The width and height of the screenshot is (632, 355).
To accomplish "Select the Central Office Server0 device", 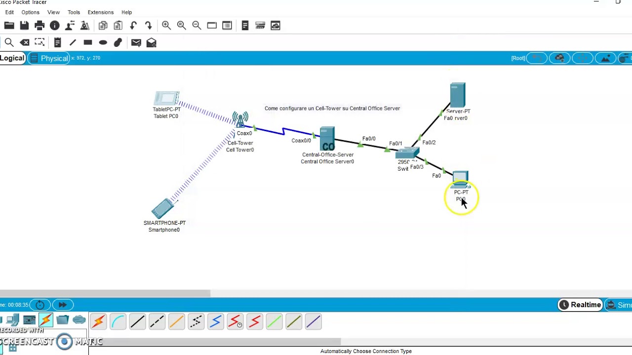I will 327,139.
